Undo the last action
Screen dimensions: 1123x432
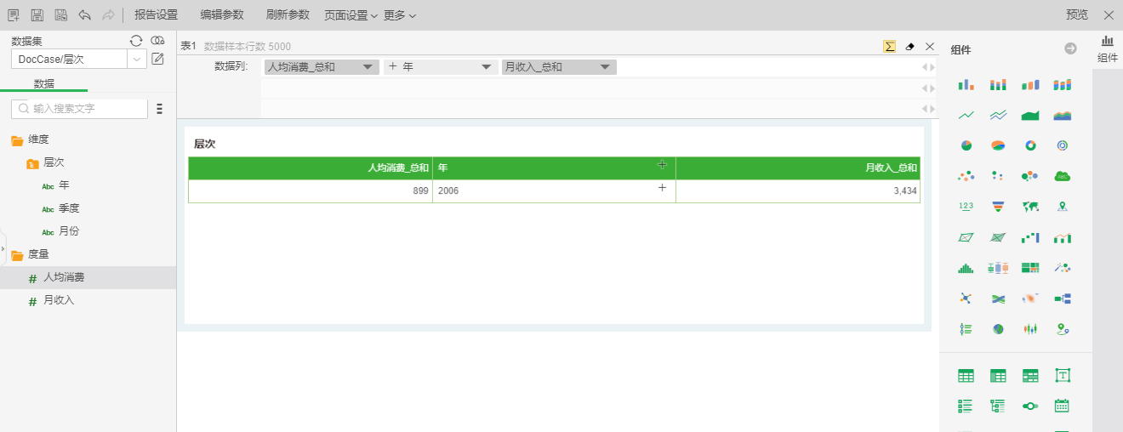[84, 15]
